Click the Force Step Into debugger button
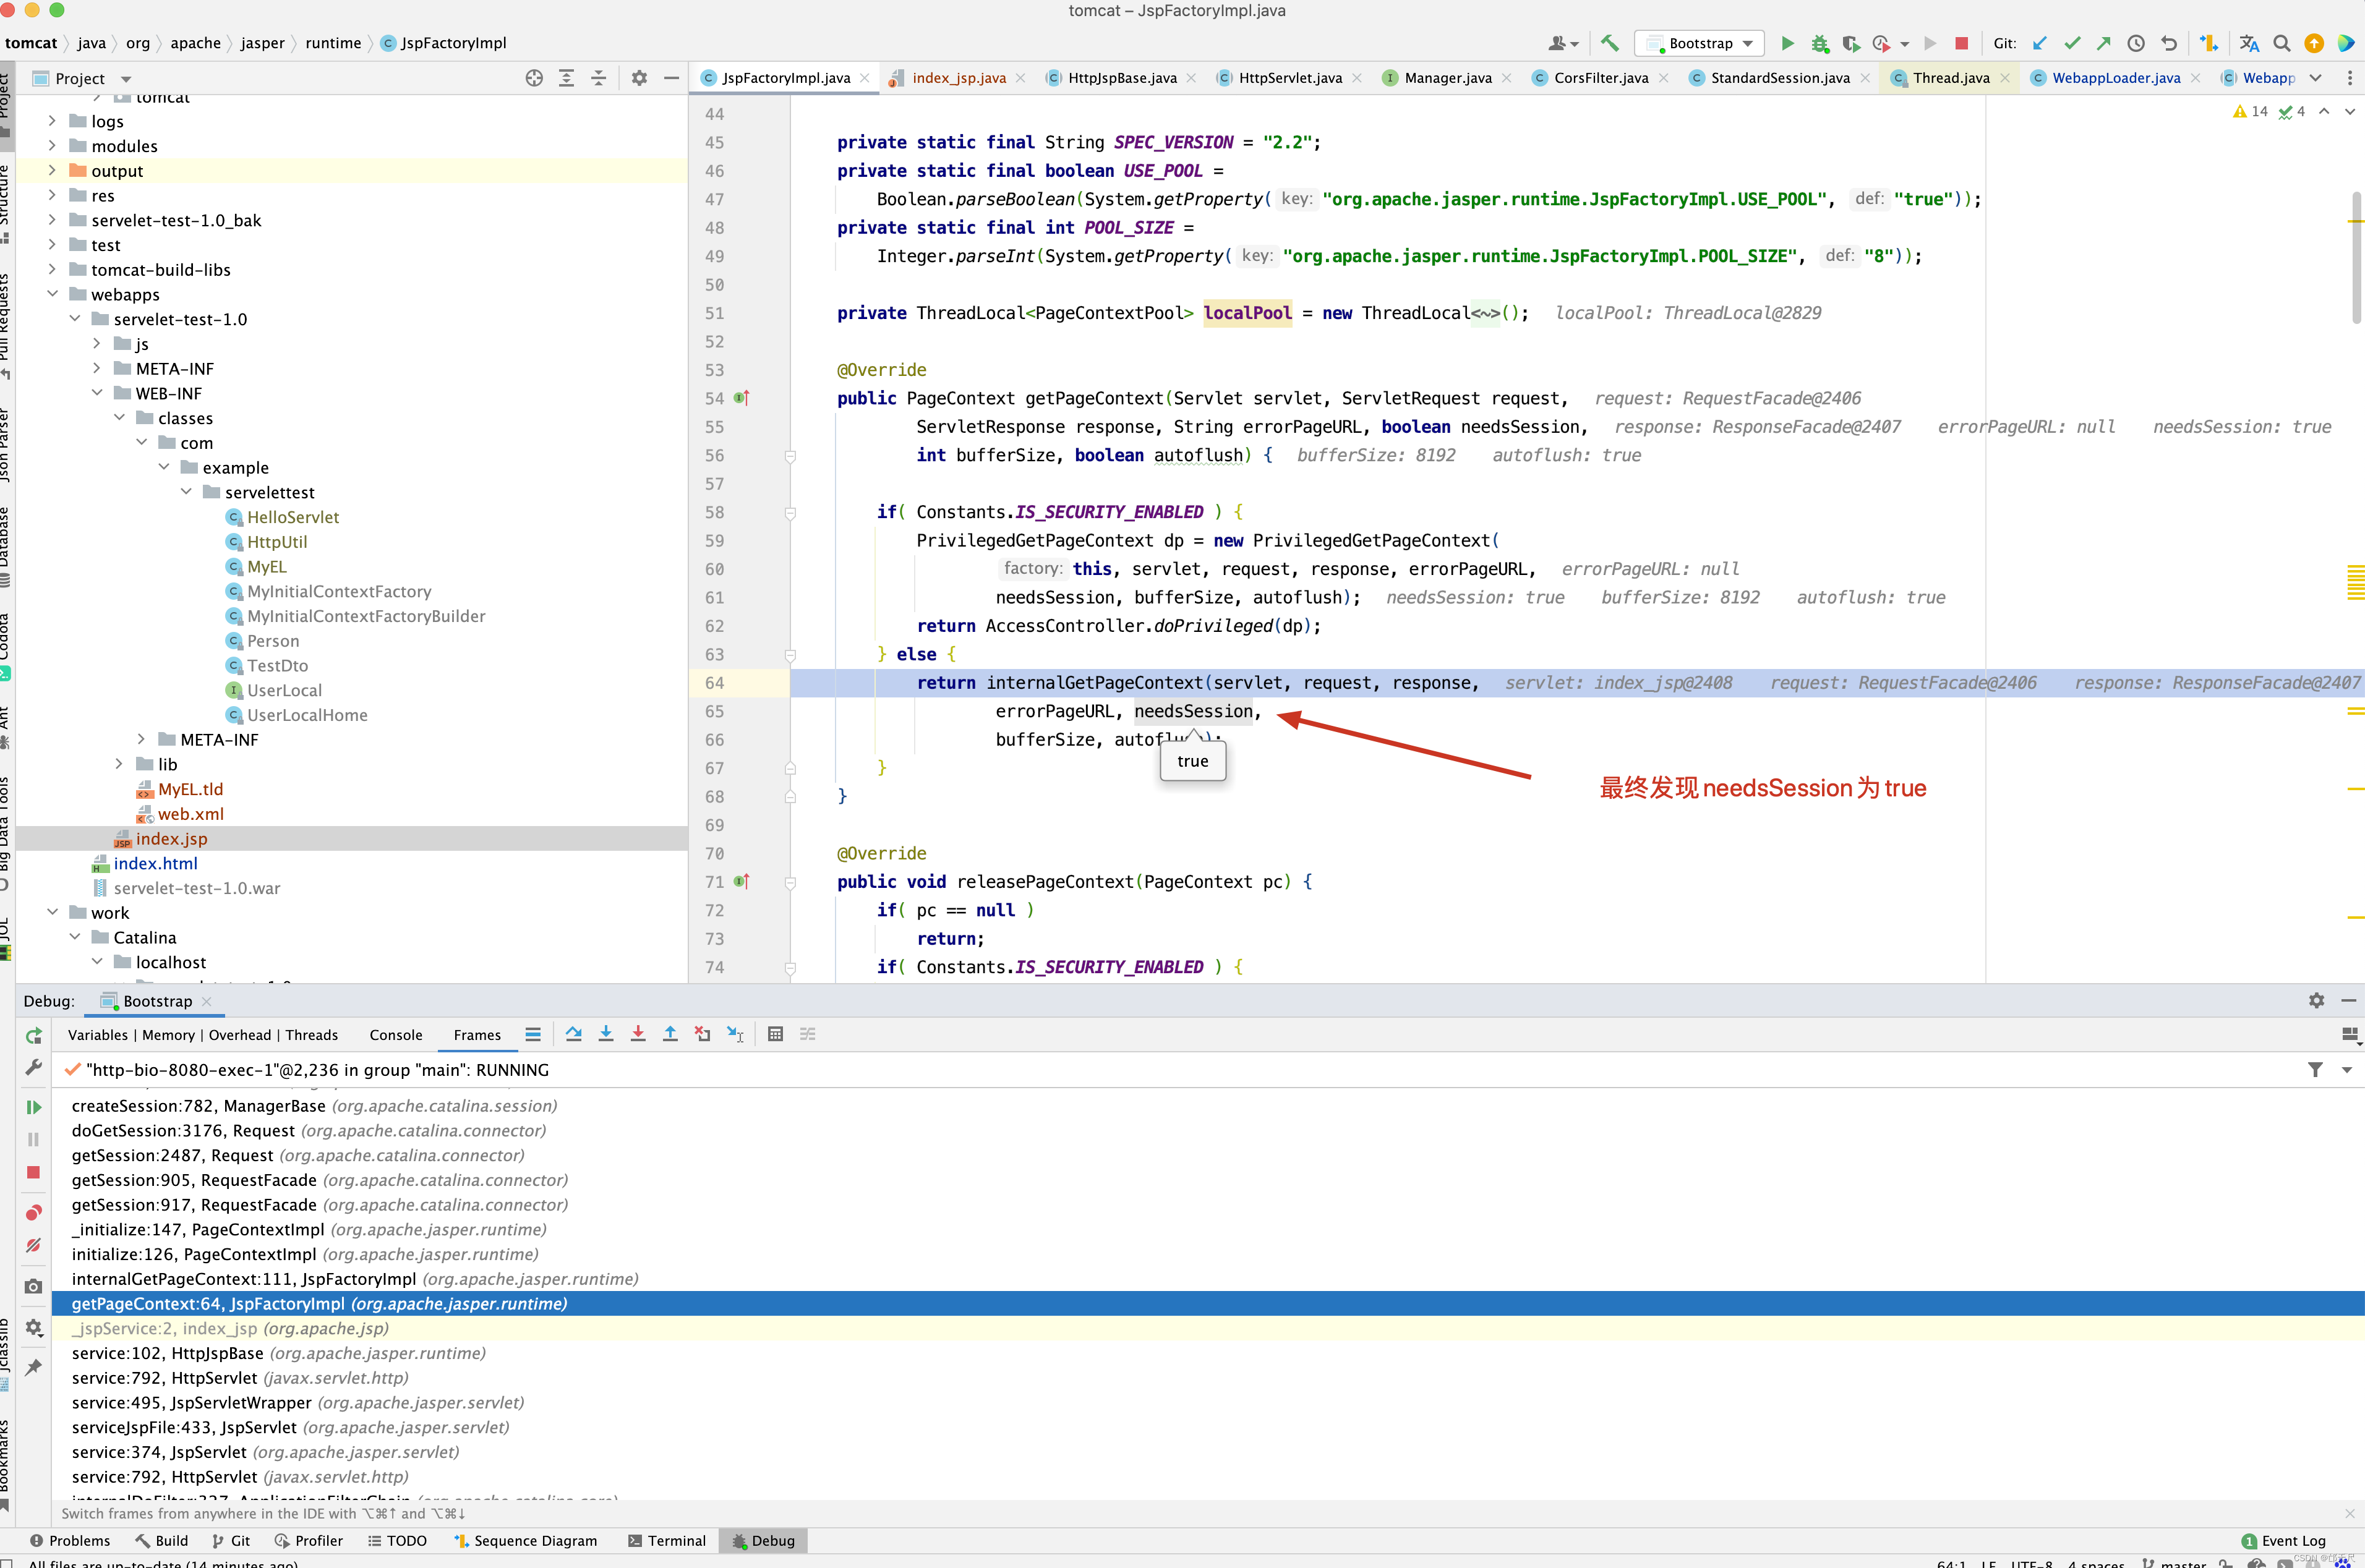2365x1568 pixels. tap(637, 1034)
